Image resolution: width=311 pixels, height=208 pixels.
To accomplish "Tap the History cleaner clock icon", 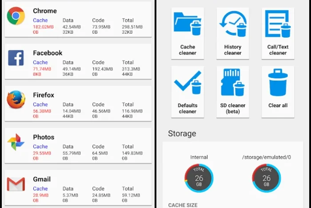I will 233,24.
